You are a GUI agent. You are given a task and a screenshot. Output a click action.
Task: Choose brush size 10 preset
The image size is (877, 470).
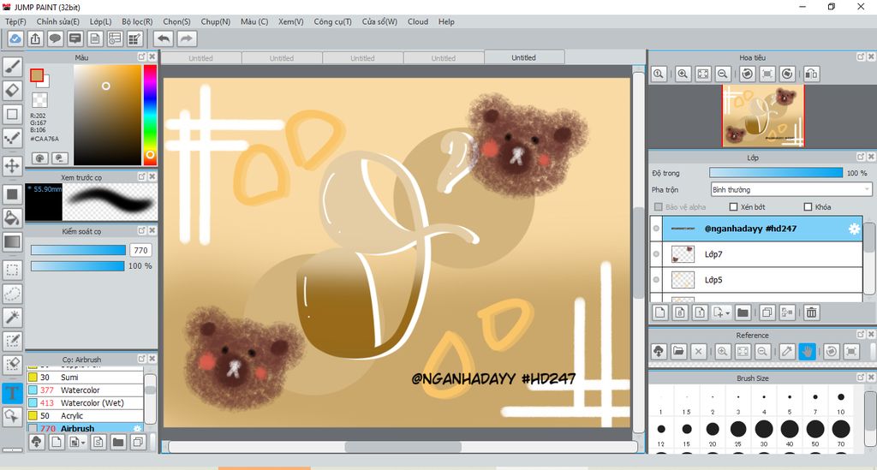(841, 396)
